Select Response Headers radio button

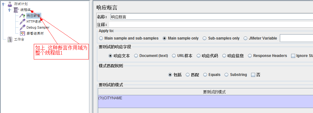tap(267, 56)
